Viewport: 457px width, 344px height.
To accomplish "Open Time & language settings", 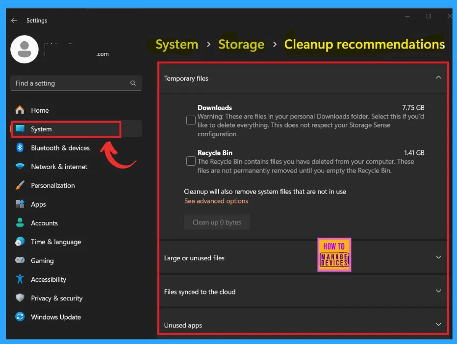I will coord(76,242).
